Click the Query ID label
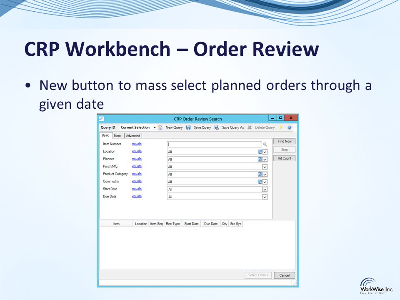Viewport: 400px width, 300px height. pos(108,127)
